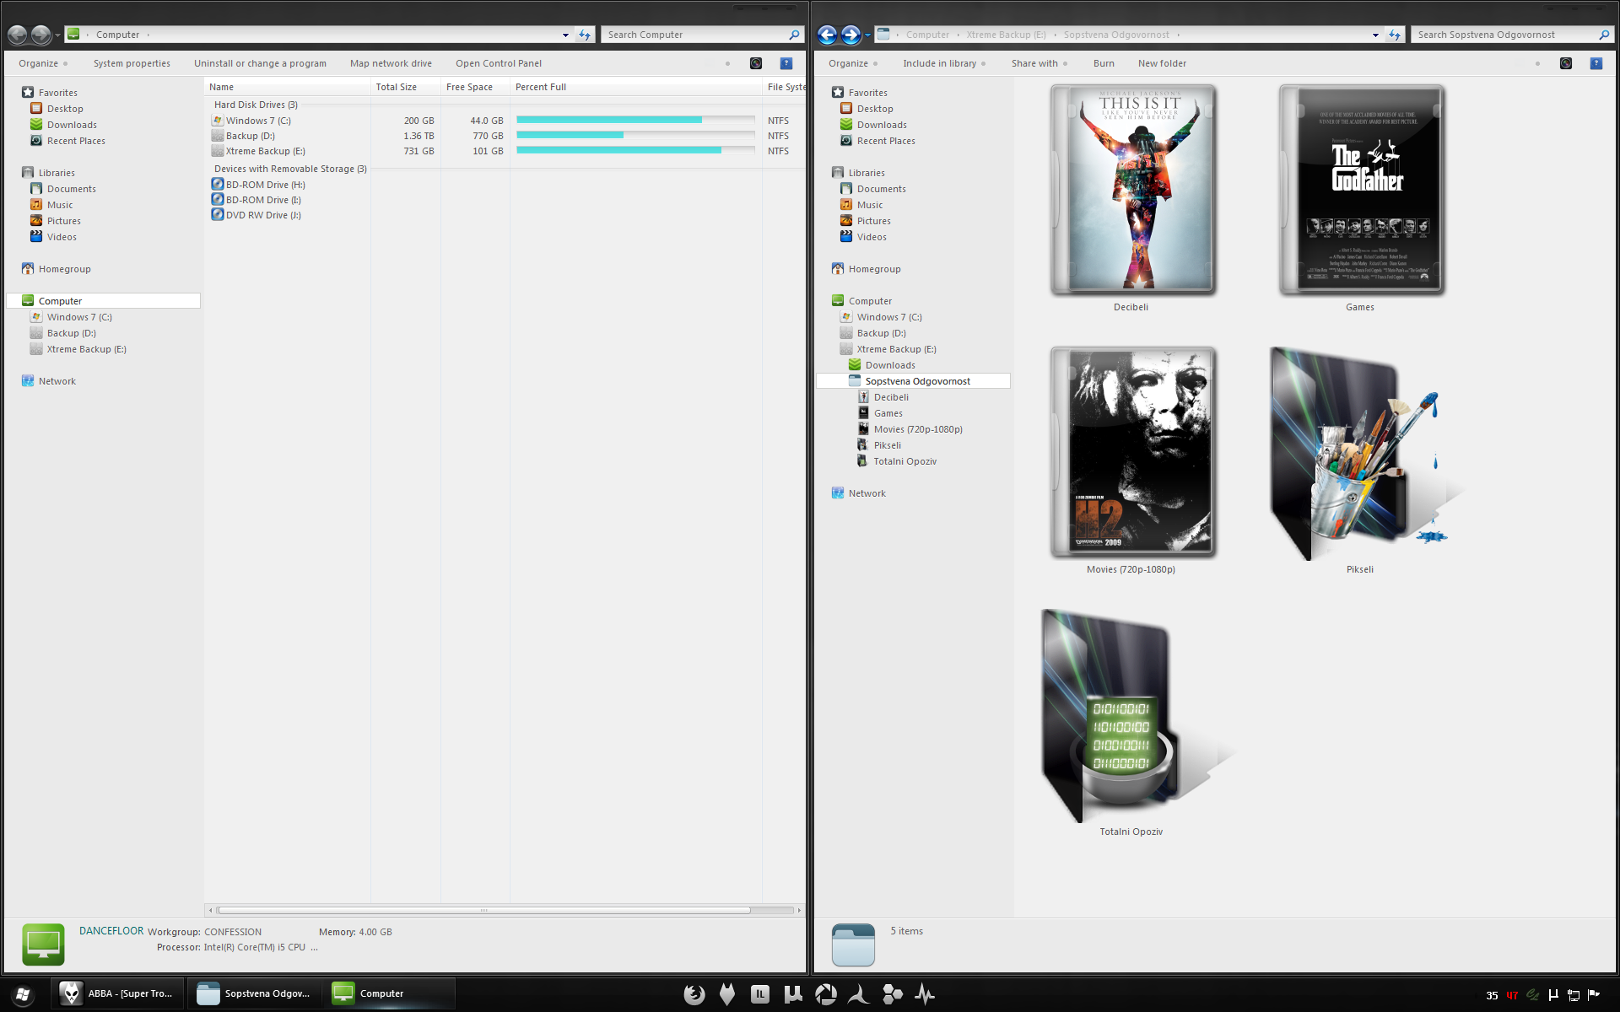Go back in the Sopstvena Odgovornost window

tap(827, 35)
